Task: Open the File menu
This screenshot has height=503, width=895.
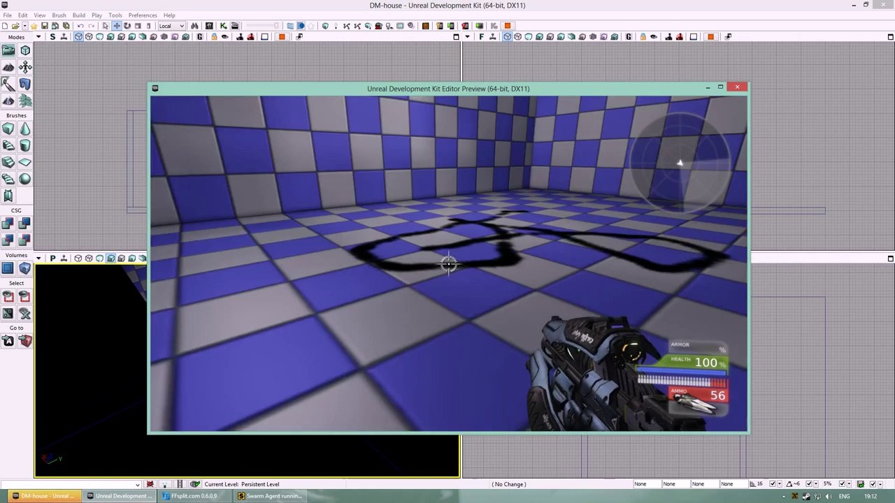Action: coord(7,15)
